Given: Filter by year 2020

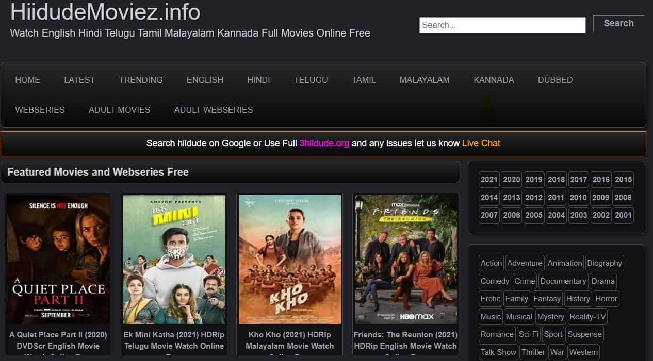Looking at the screenshot, I should [x=511, y=180].
